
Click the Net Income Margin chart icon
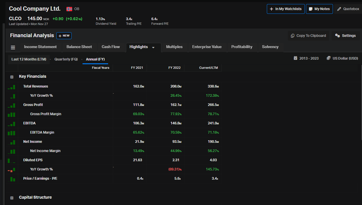pyautogui.click(x=12, y=151)
